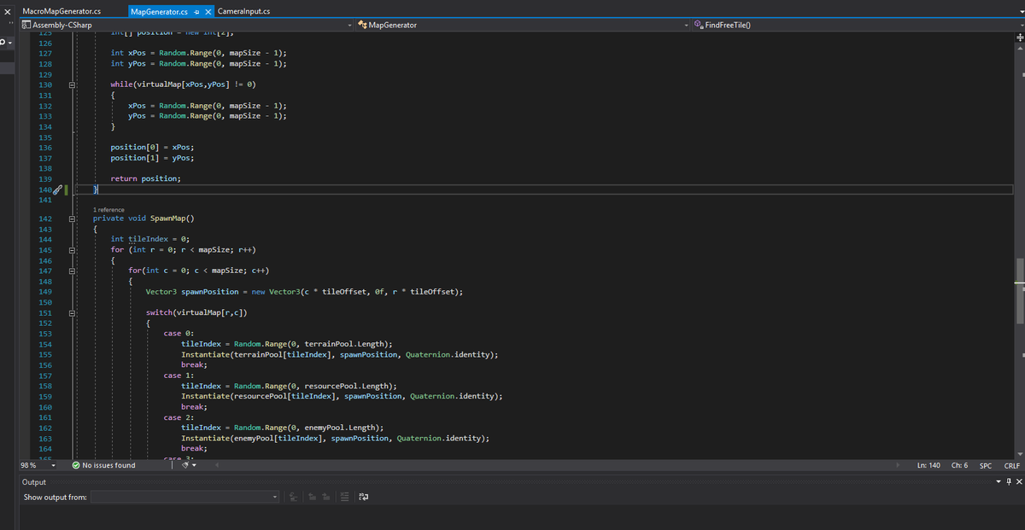Click 'Instantiate(resourcePool' on line 159
Viewport: 1025px width, 530px height.
coord(234,396)
